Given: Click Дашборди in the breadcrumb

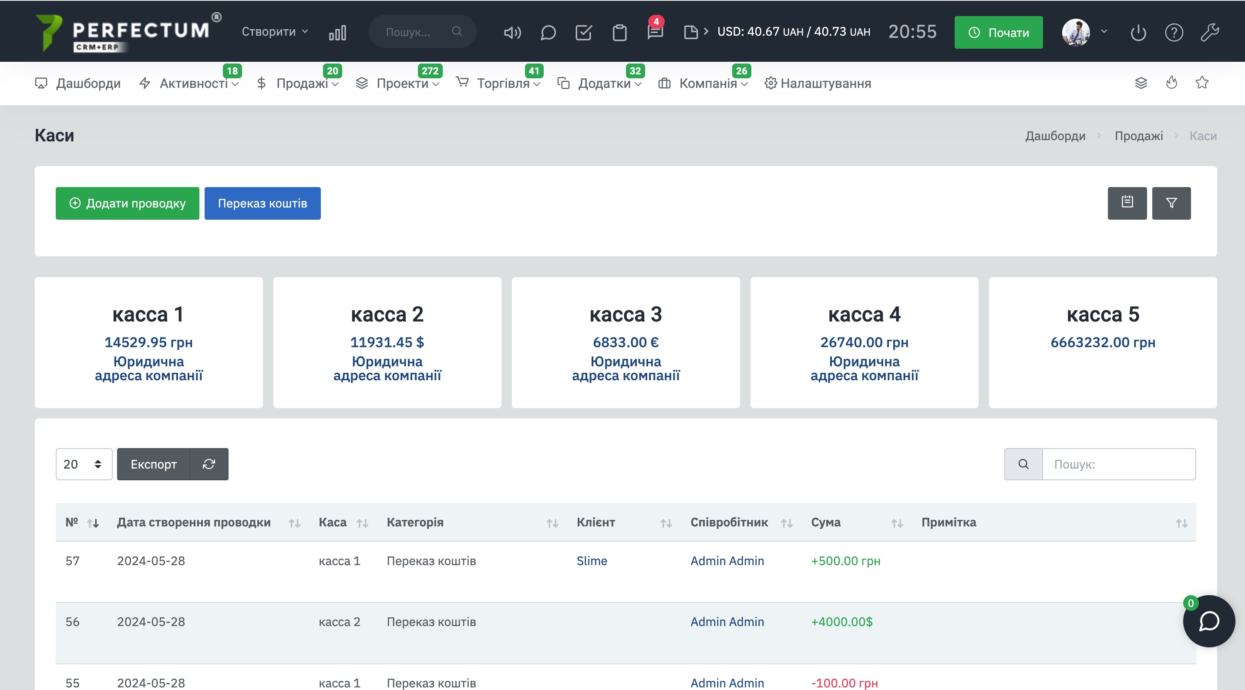Looking at the screenshot, I should (x=1055, y=136).
